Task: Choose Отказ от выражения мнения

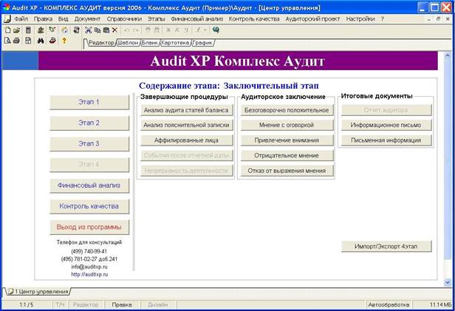Action: point(287,171)
